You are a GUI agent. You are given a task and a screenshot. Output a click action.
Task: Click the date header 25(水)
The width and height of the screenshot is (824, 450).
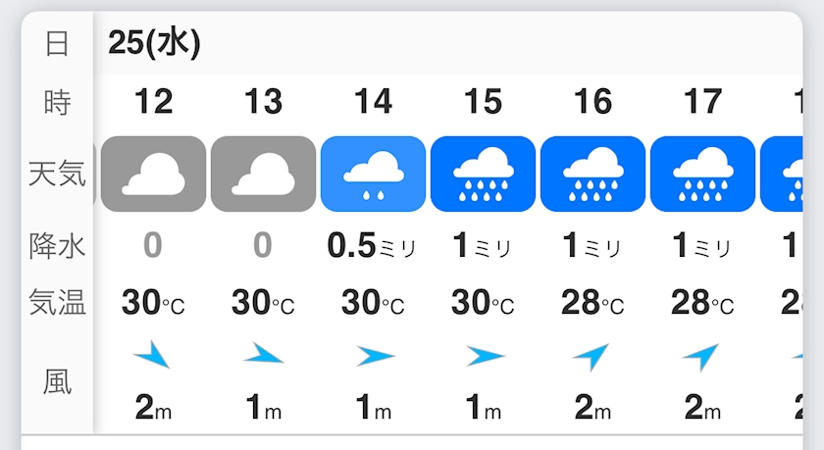point(154,43)
